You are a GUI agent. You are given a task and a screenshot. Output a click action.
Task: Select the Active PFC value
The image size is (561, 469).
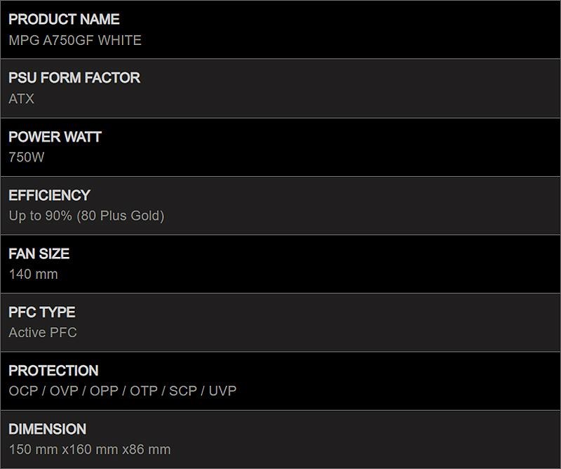click(43, 333)
